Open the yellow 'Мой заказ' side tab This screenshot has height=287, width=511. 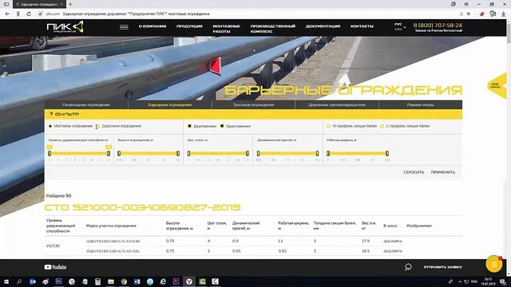[497, 85]
